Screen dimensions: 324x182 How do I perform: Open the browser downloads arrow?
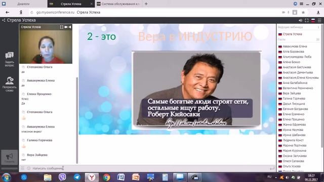318,12
